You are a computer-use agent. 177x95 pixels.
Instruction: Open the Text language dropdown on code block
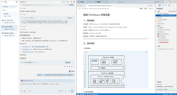pos(86,53)
